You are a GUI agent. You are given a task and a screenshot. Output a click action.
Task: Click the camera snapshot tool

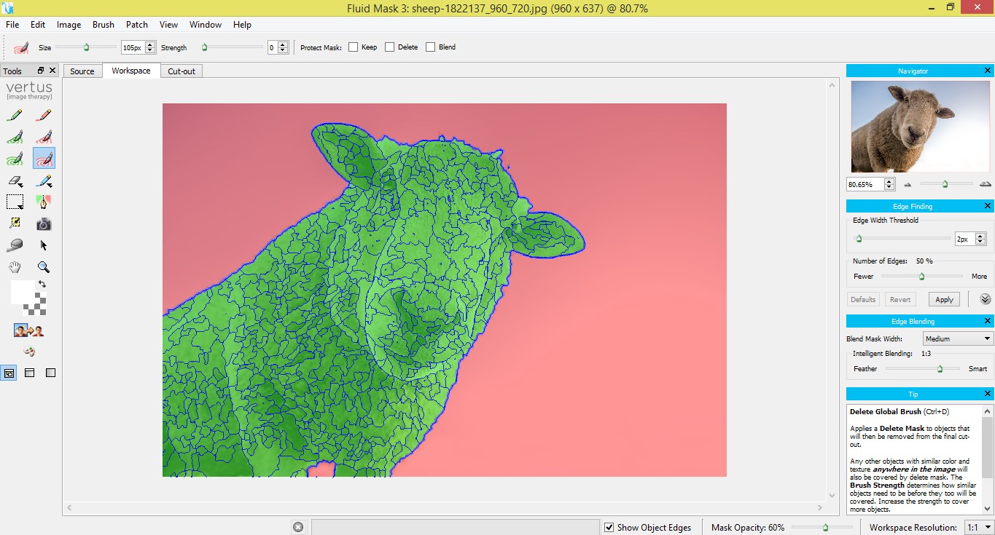pos(44,223)
